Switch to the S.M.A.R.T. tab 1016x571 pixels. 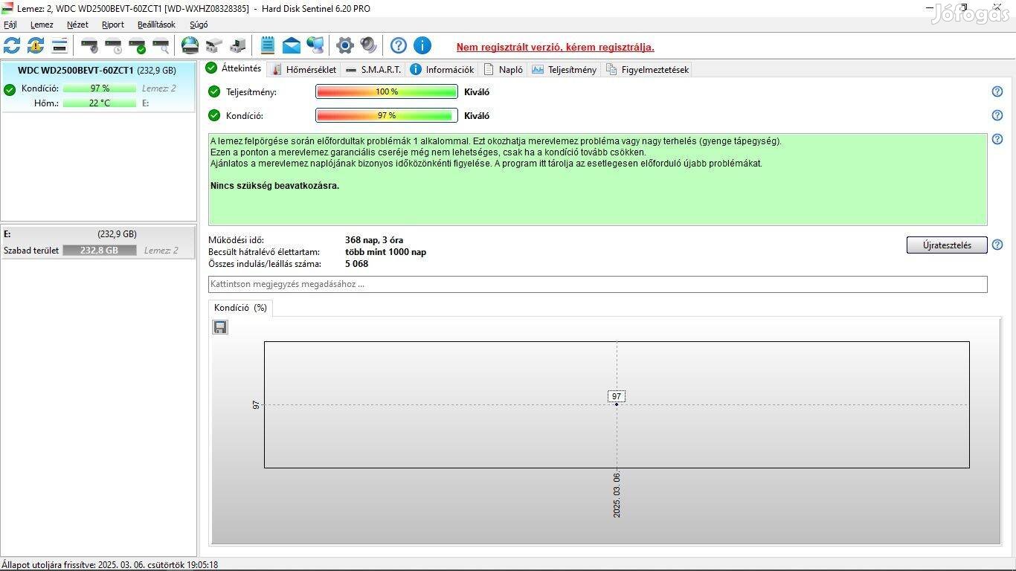pos(373,69)
